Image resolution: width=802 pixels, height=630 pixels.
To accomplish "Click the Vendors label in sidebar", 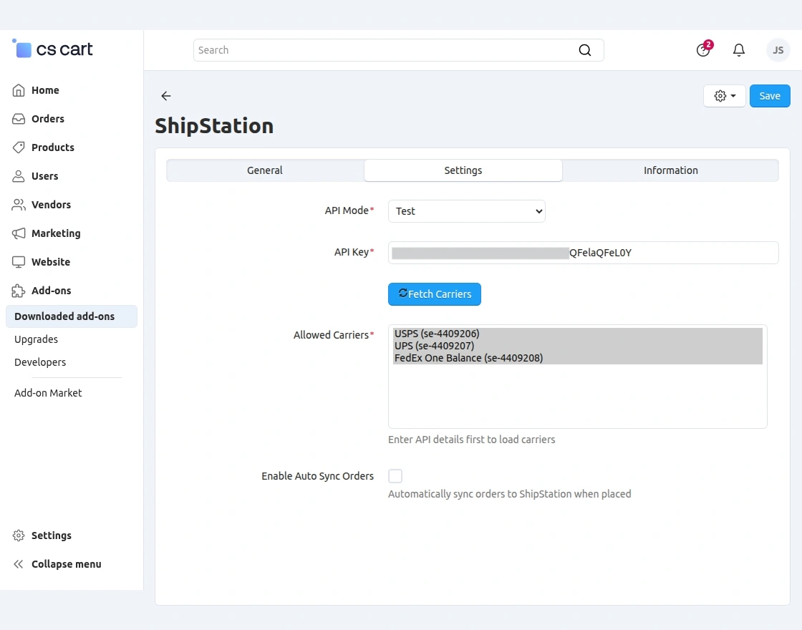I will [51, 205].
